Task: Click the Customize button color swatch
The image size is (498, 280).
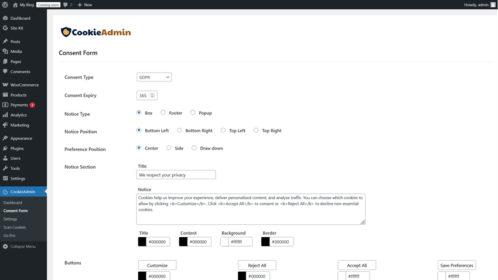Action: (142, 276)
